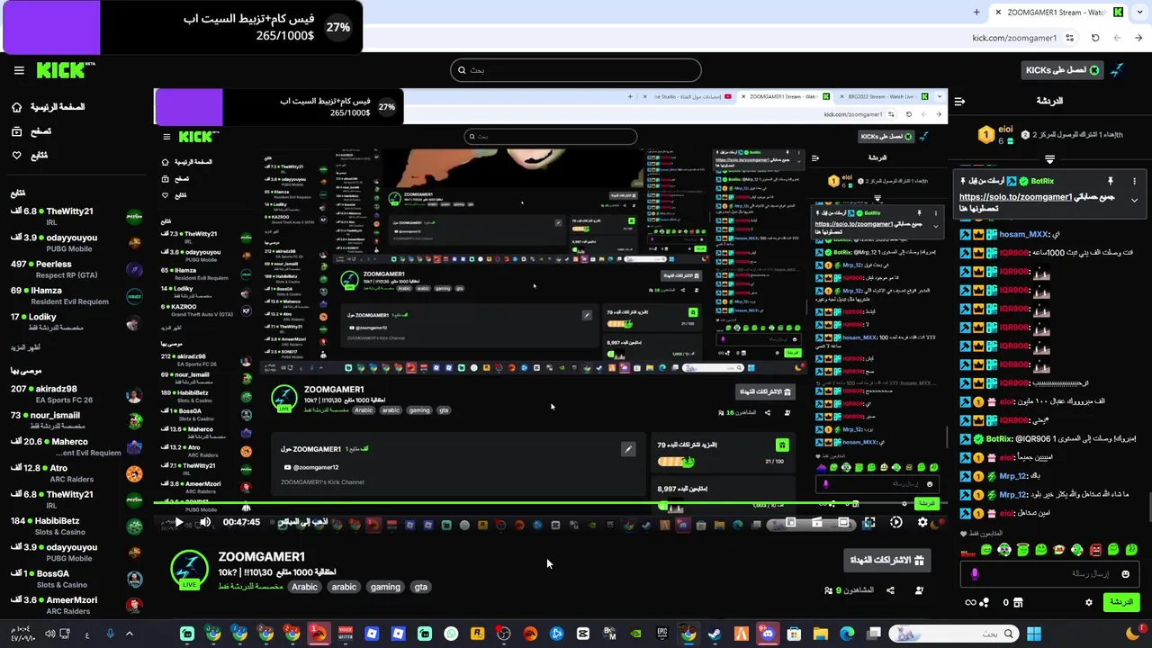Screen dimensions: 1152x648
Task: Click the gaming tag
Action: (x=385, y=587)
